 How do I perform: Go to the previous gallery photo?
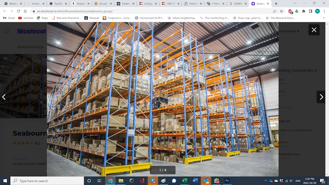4,97
